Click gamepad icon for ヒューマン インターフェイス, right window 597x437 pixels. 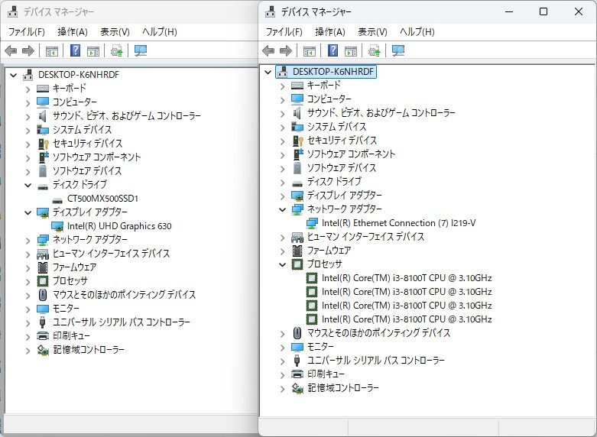coord(297,237)
